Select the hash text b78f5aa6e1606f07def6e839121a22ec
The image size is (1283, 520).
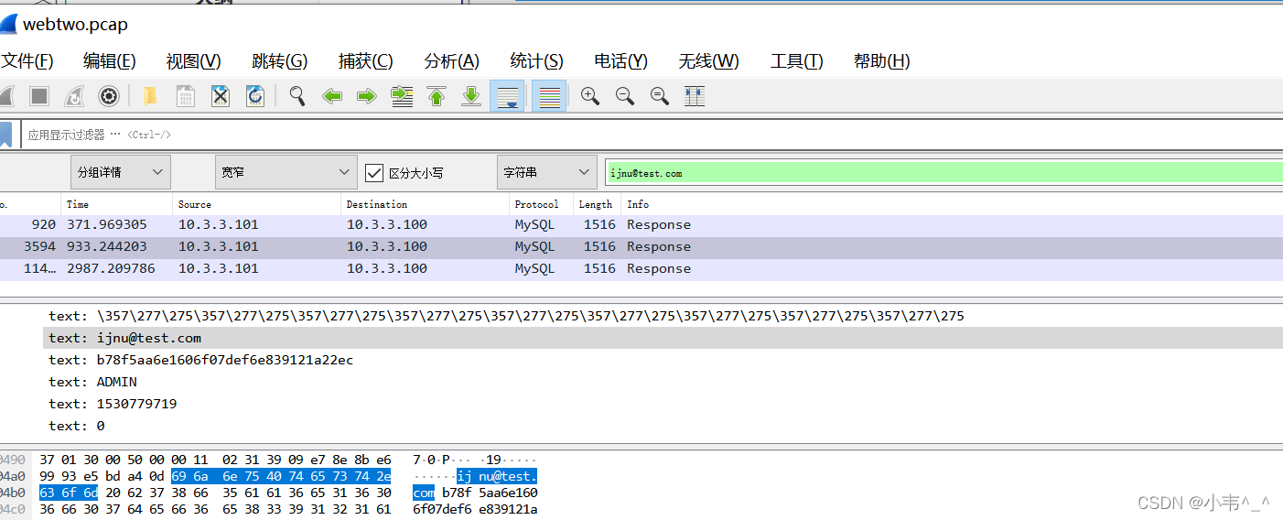tap(225, 360)
